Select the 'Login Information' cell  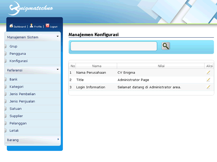(x=97, y=87)
